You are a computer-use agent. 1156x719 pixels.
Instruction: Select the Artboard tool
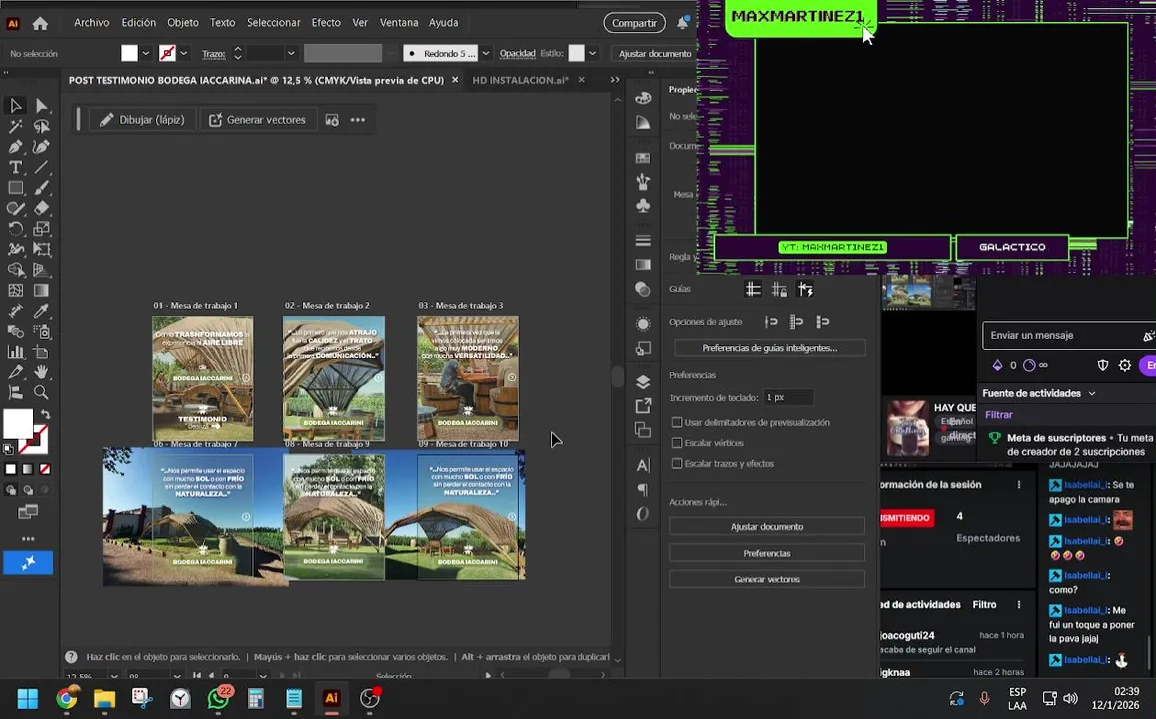[41, 353]
